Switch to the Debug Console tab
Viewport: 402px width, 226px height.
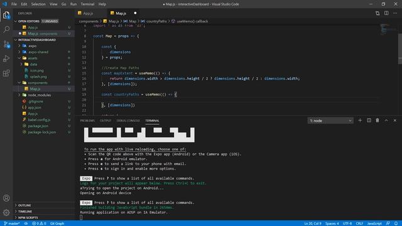click(128, 121)
